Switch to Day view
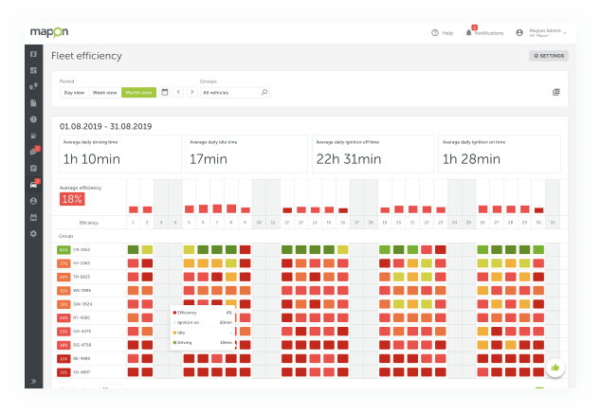This screenshot has width=601, height=415. (74, 93)
